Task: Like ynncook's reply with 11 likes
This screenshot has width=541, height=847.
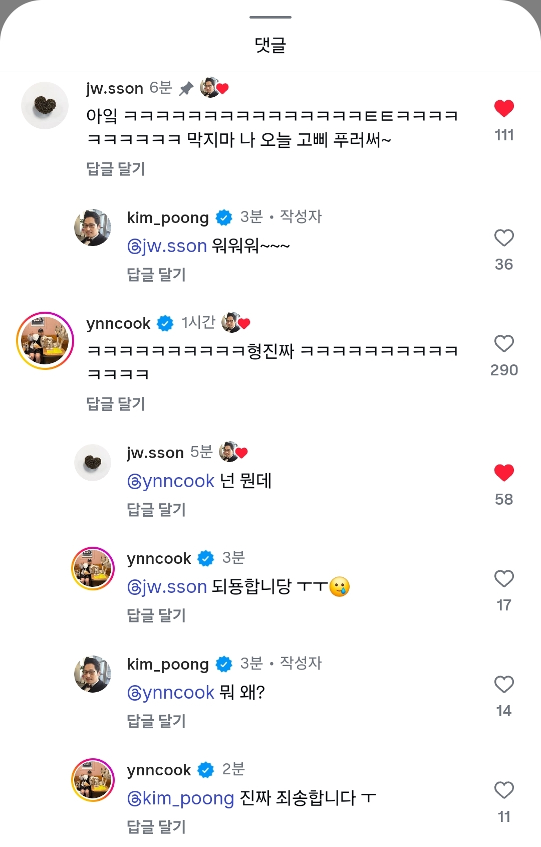Action: 504,790
